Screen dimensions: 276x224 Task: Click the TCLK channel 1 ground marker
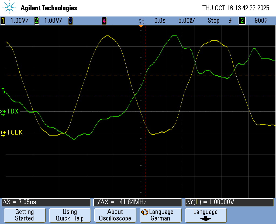click(x=3, y=133)
